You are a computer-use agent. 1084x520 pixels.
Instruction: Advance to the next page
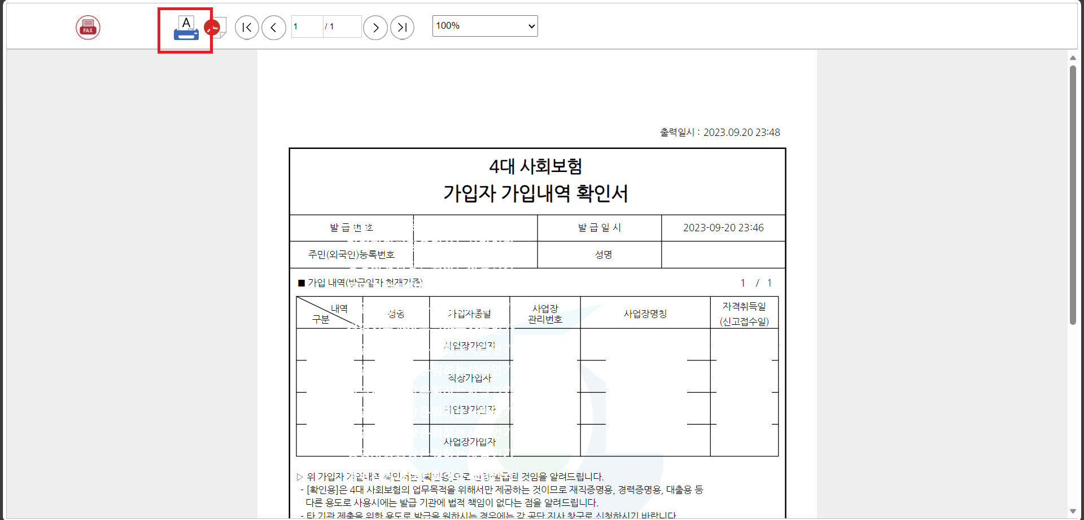pyautogui.click(x=375, y=27)
